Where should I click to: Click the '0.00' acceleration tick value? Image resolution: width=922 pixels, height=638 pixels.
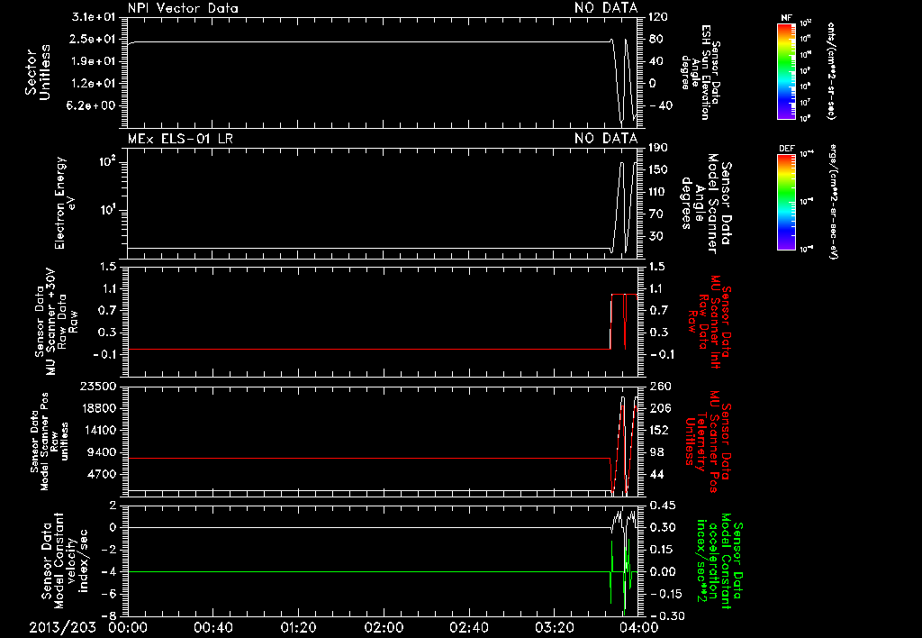[x=662, y=572]
